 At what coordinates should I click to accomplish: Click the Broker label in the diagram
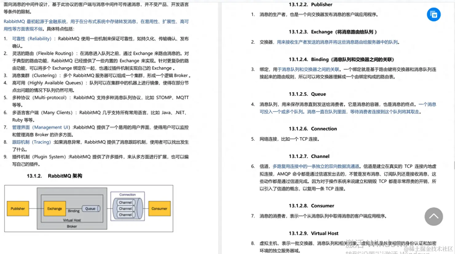pos(72,226)
